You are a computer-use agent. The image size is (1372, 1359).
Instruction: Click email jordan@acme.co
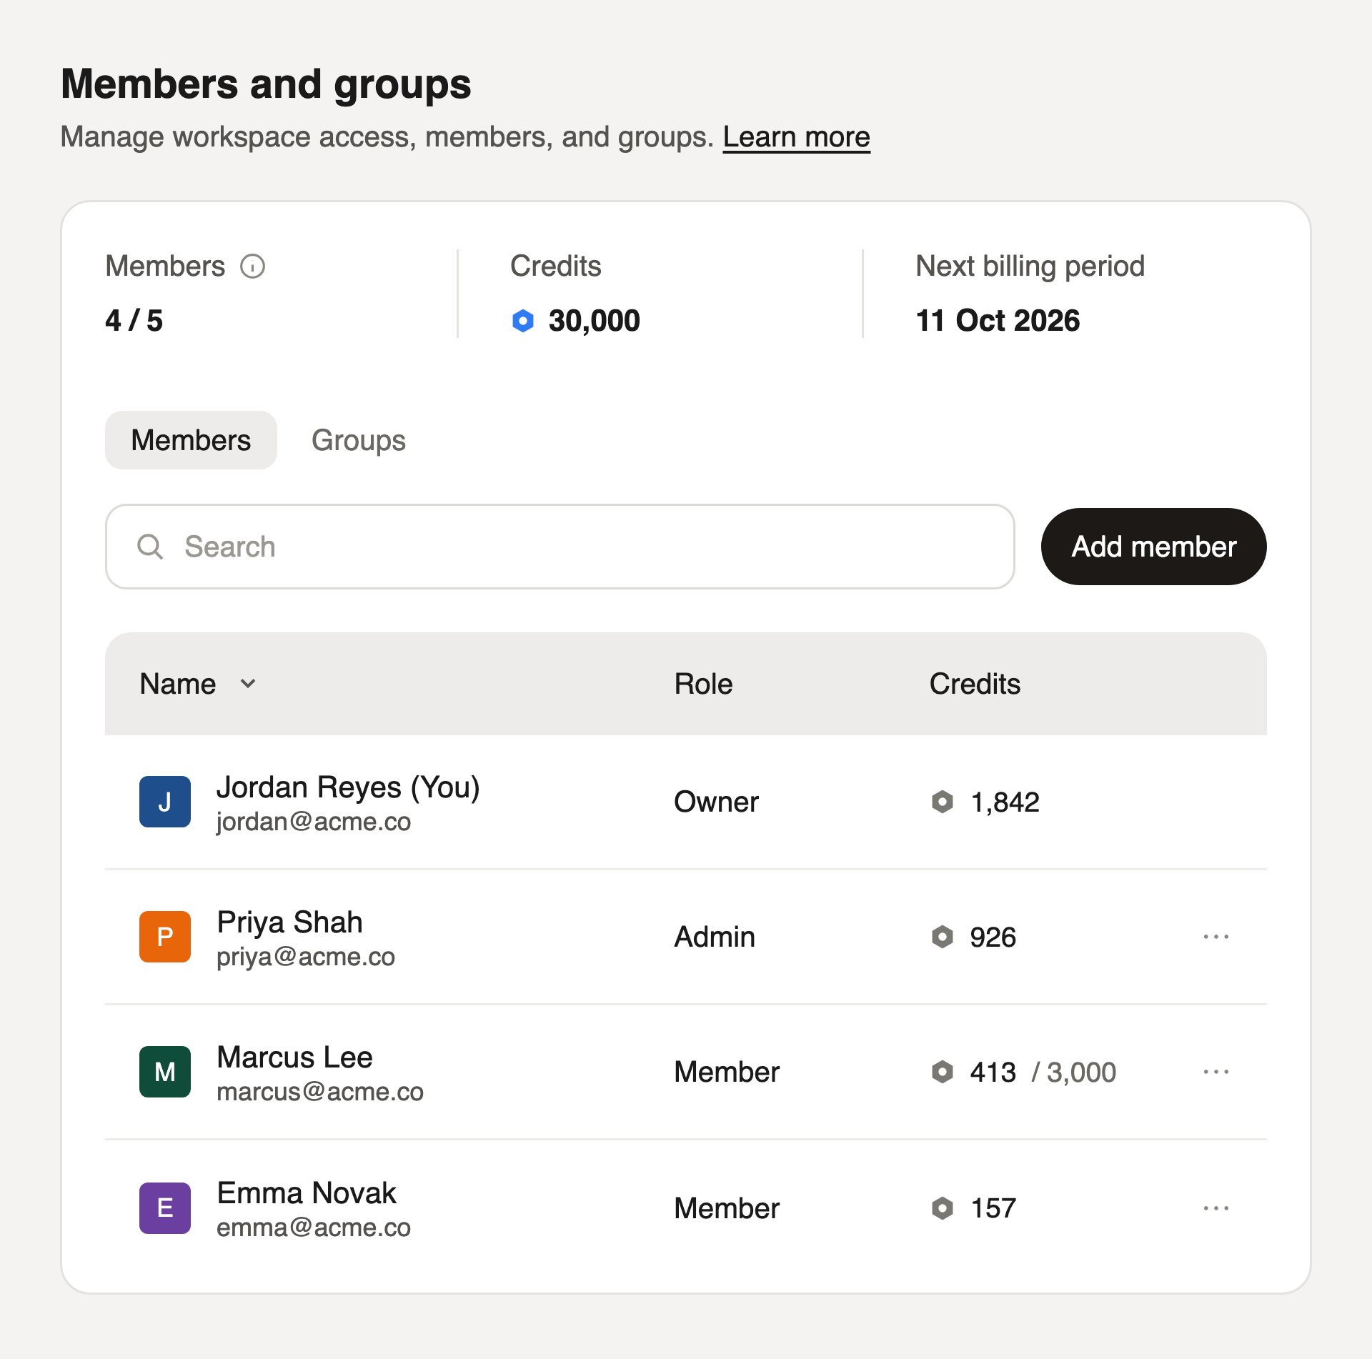[x=314, y=822]
